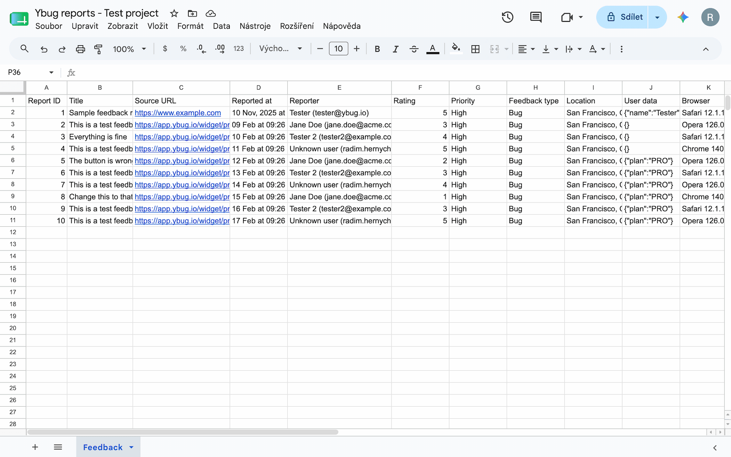Toggle italic formatting
This screenshot has width=731, height=457.
(x=396, y=49)
